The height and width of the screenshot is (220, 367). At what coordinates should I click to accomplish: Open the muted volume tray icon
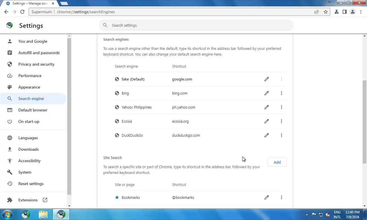pos(328,215)
